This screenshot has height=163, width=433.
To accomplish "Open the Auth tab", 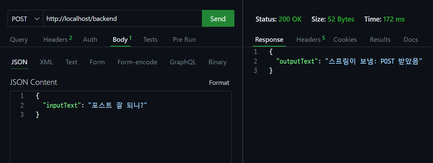I will pos(90,40).
